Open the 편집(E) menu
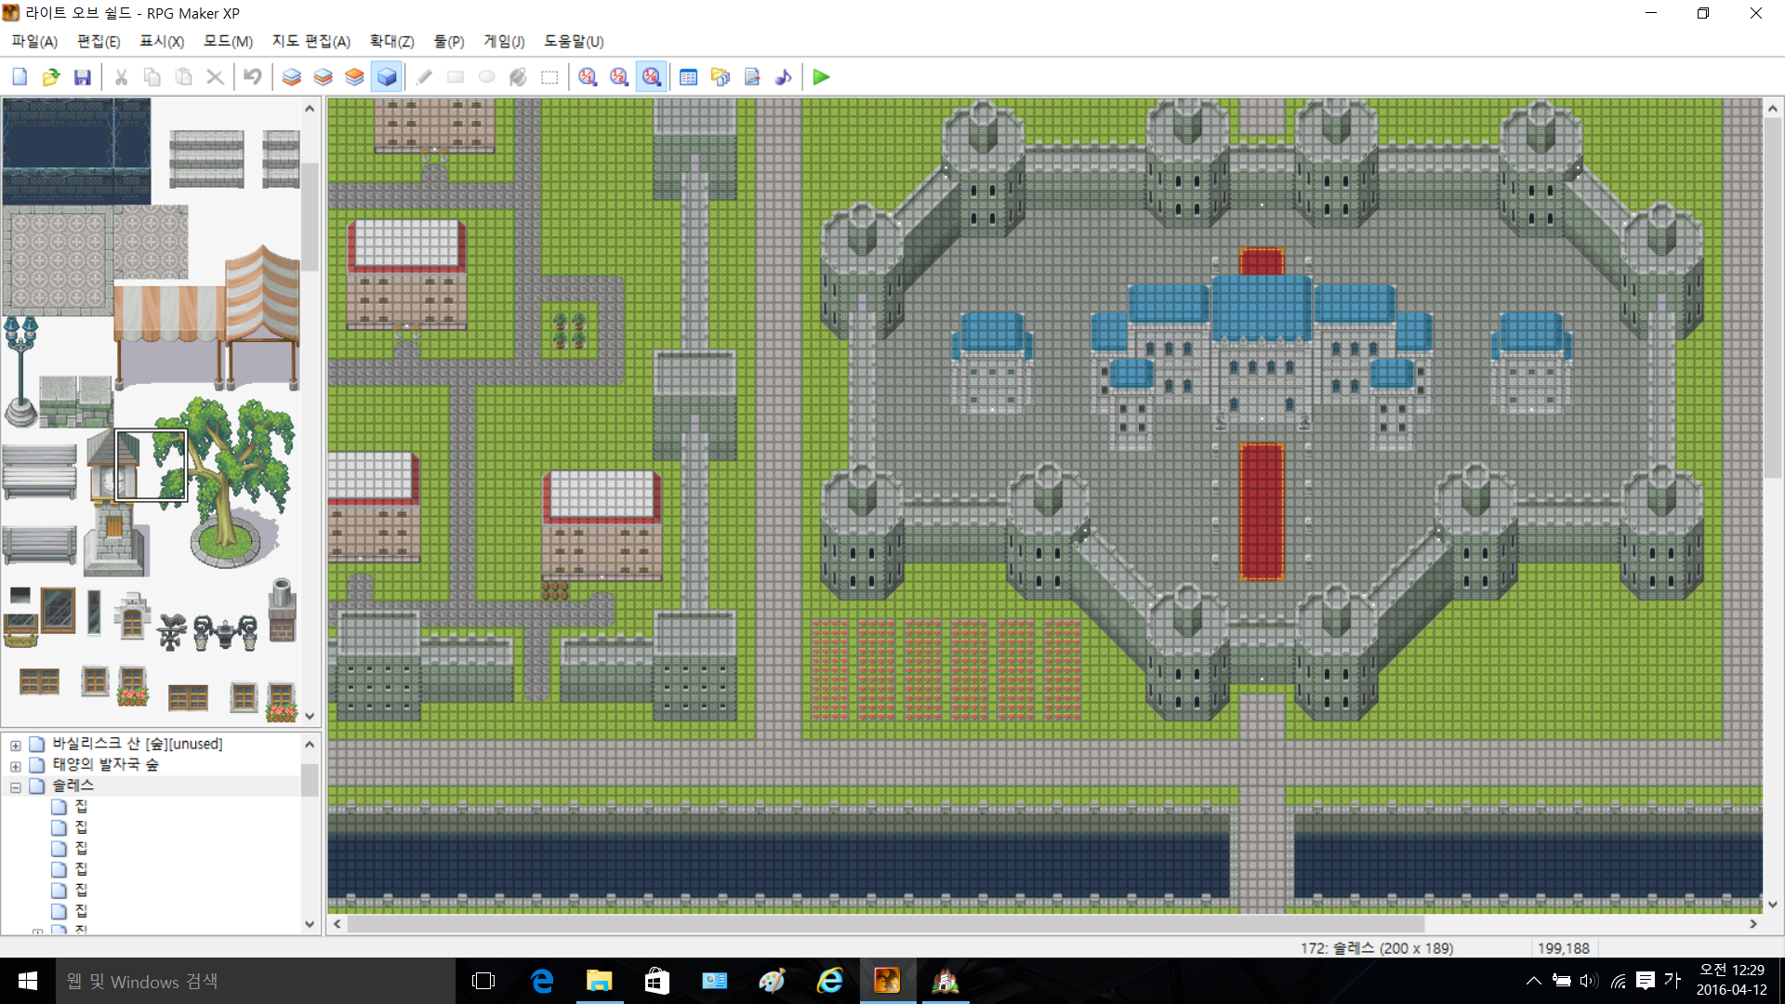Viewport: 1785px width, 1004px height. [x=99, y=42]
